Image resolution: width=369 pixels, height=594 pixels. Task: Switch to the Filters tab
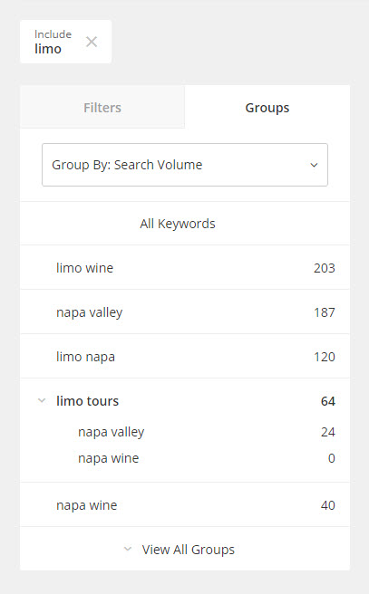102,107
